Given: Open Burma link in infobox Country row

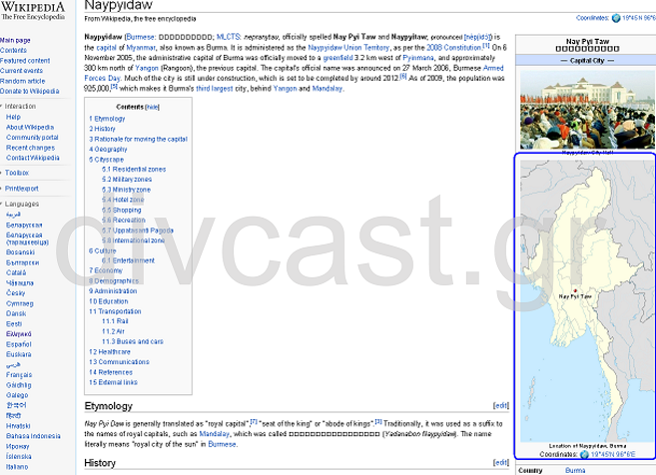Looking at the screenshot, I should coord(575,470).
